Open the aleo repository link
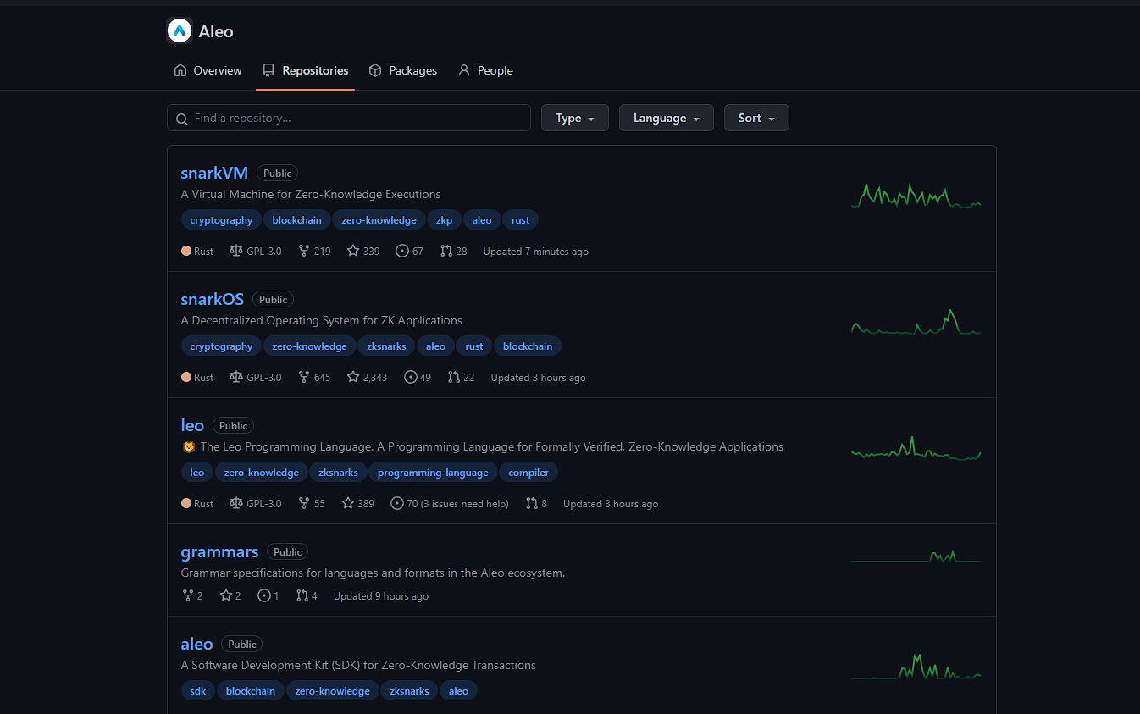 196,645
